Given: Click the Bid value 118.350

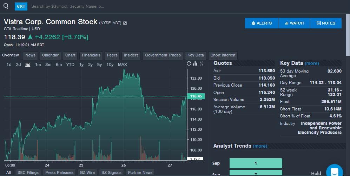Looking at the screenshot, I should (x=266, y=78).
